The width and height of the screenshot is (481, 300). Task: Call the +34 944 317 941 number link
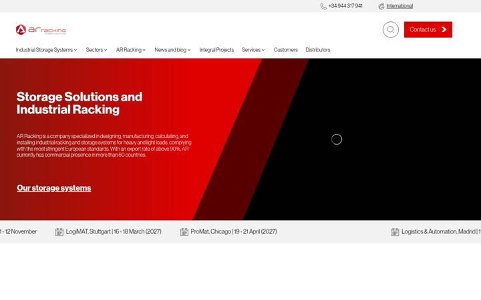pos(345,6)
